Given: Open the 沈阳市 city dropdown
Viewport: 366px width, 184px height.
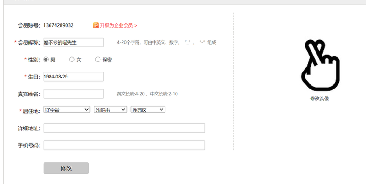Looking at the screenshot, I should (x=110, y=110).
